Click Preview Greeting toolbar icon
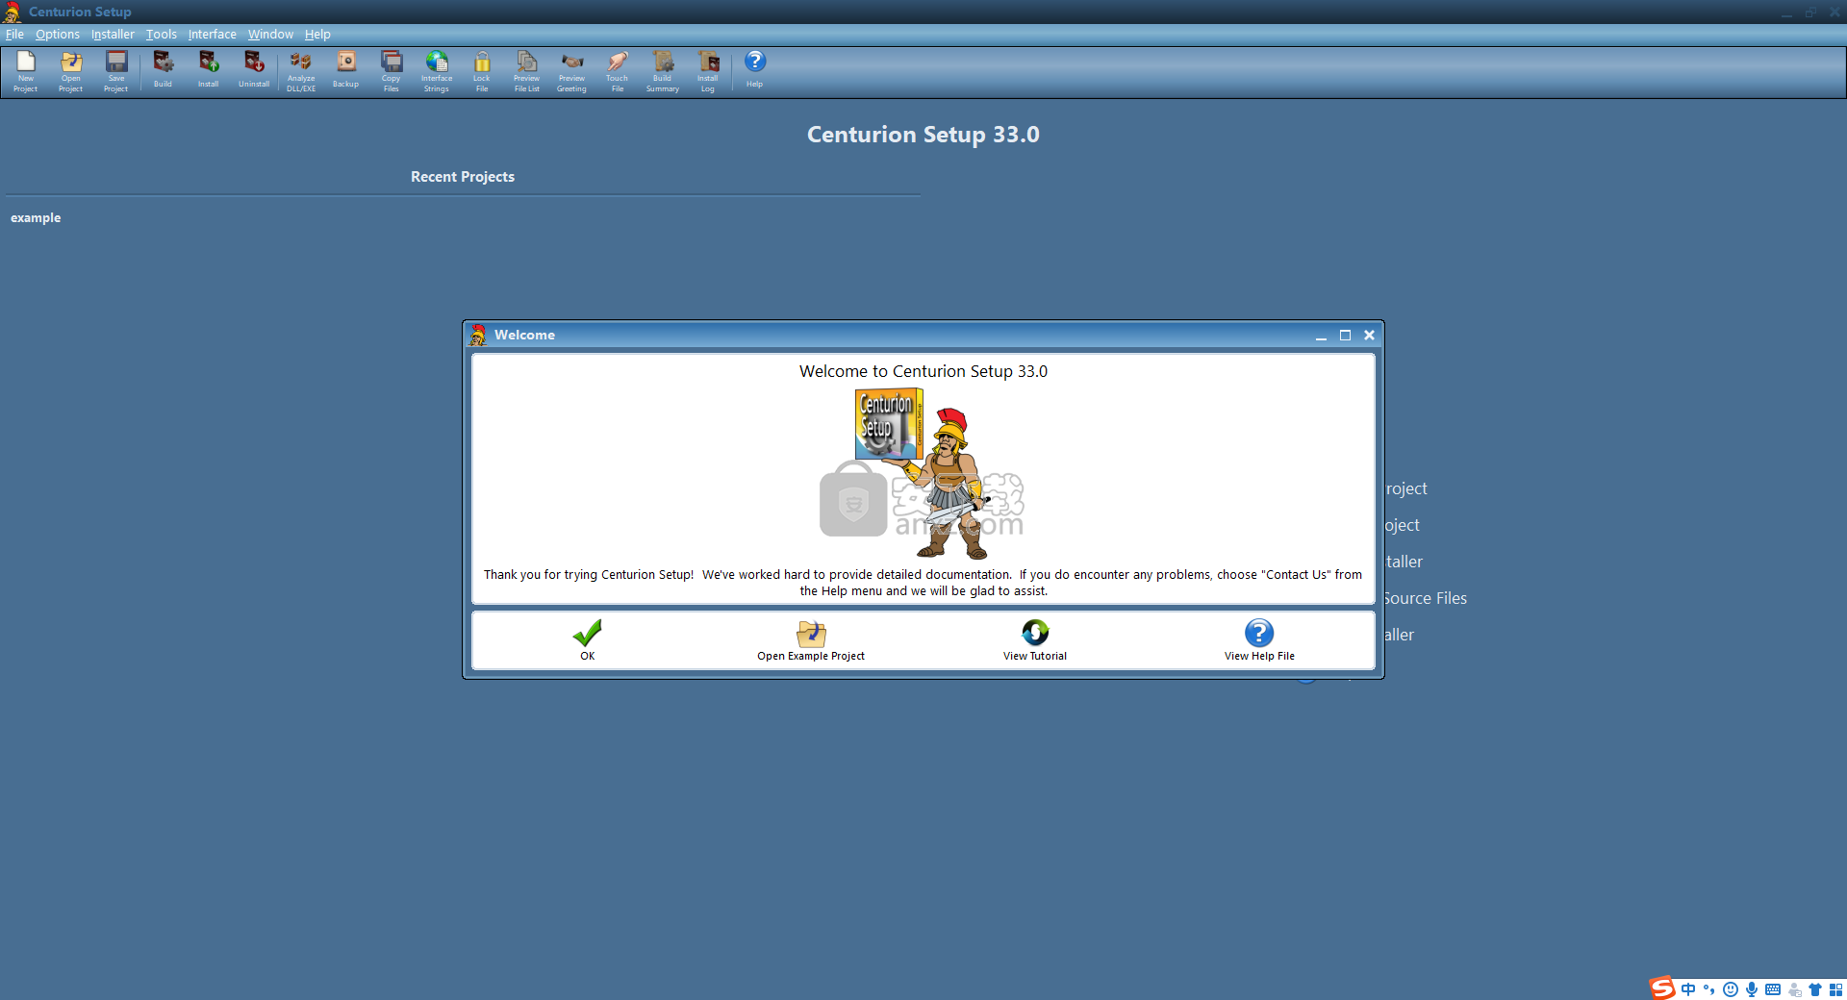This screenshot has height=1000, width=1847. click(x=572, y=72)
